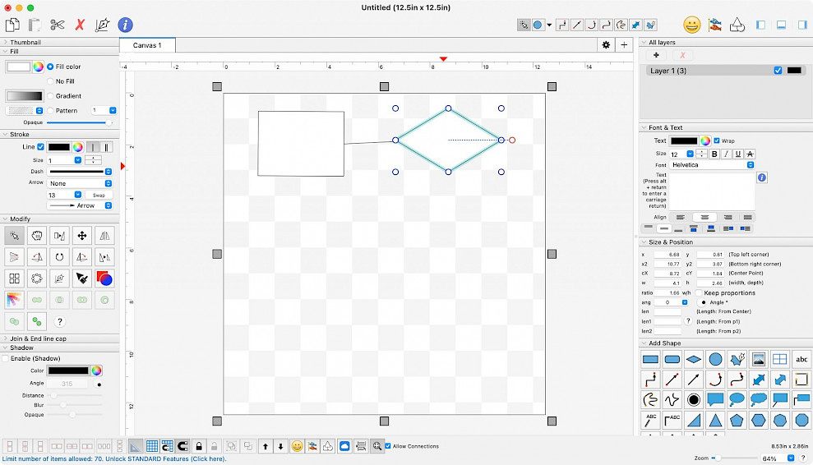Add a right triangle shape
The width and height of the screenshot is (813, 465).
[694, 421]
